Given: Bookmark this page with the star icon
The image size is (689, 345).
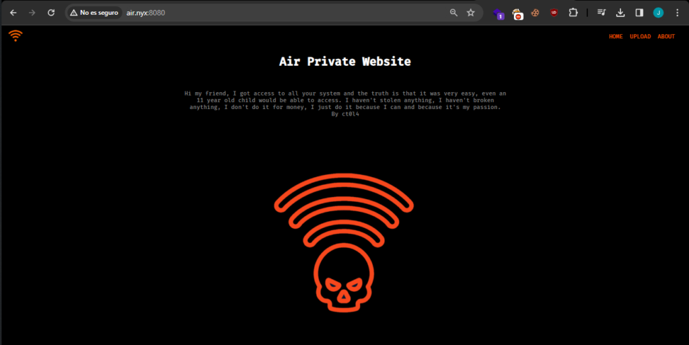Looking at the screenshot, I should [x=470, y=13].
